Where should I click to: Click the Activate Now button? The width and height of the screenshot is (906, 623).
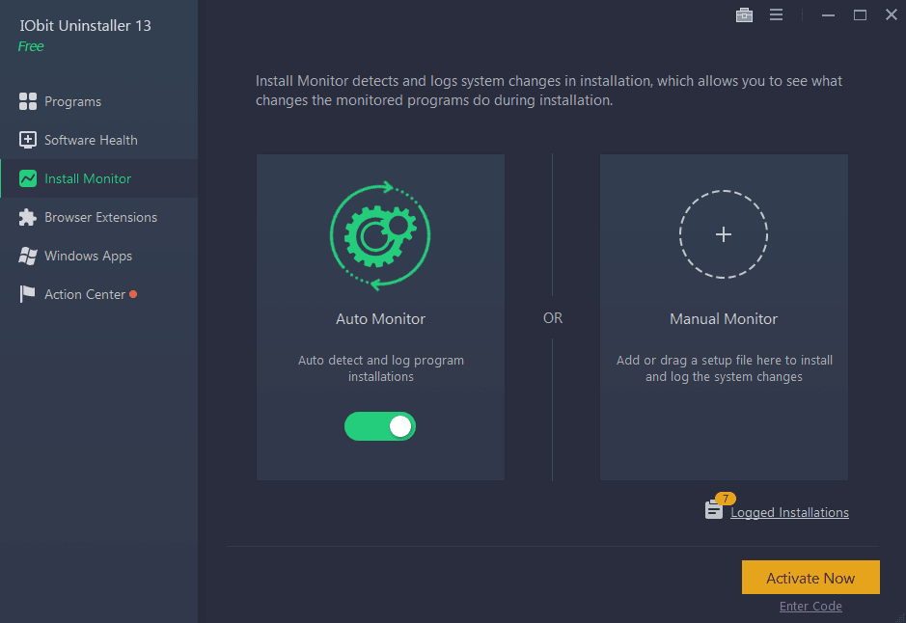tap(810, 578)
